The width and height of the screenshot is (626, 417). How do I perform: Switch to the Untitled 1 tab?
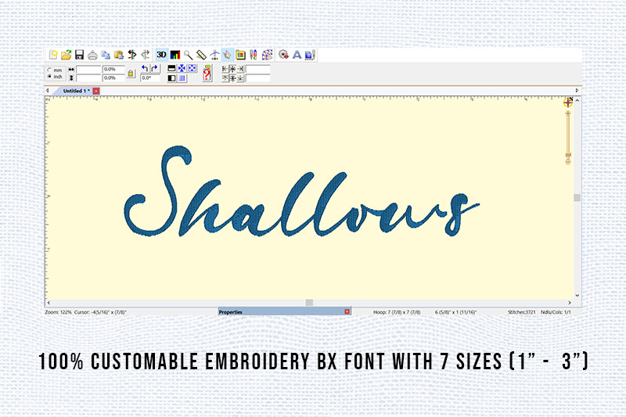pos(76,91)
